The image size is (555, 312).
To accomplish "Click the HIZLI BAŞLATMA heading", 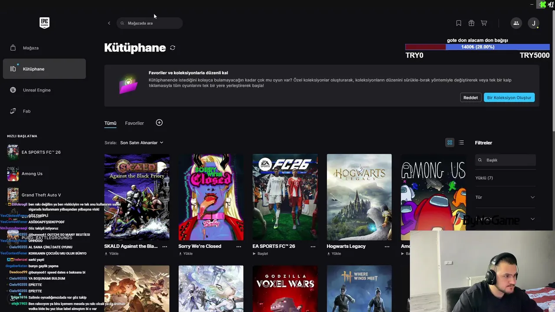I will tap(22, 136).
